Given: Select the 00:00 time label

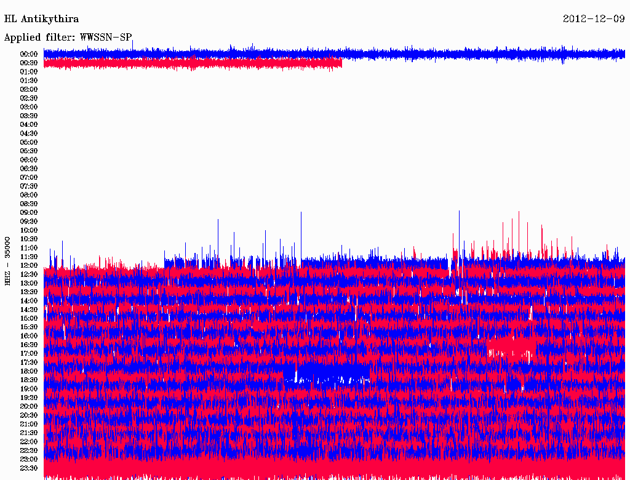Looking at the screenshot, I should (x=29, y=54).
